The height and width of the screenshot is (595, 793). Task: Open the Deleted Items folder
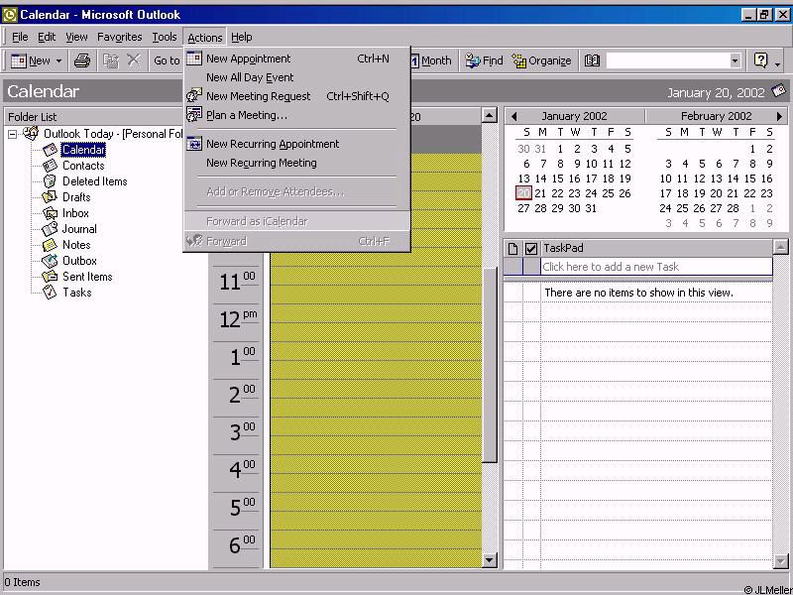pyautogui.click(x=94, y=181)
